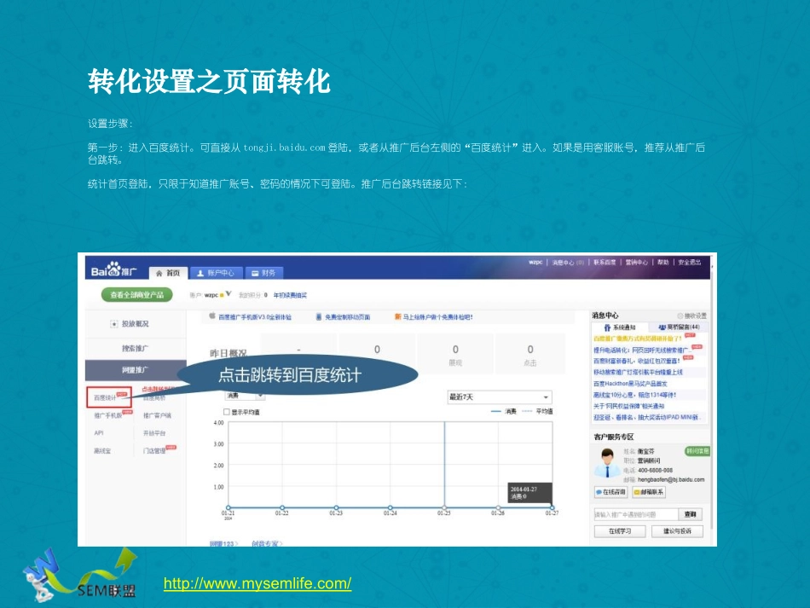This screenshot has height=608, width=810.
Task: Click the Apple icon beside 百度推广手机版V3.0
Action: [x=211, y=316]
